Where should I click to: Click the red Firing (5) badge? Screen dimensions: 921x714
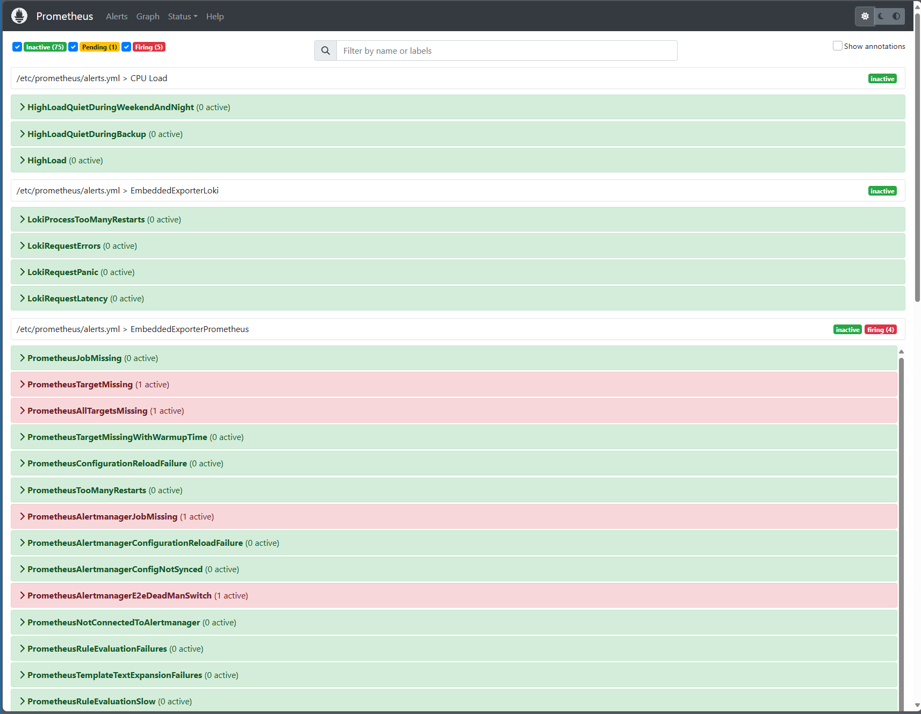coord(149,47)
